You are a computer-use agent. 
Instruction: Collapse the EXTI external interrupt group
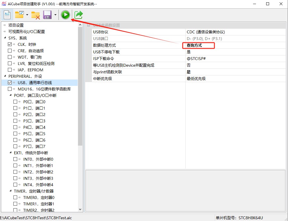coord(11,153)
